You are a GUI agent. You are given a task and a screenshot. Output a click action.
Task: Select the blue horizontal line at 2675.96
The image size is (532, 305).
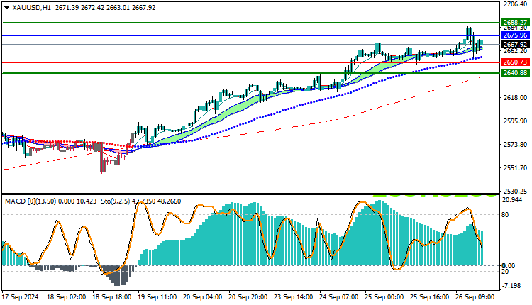pyautogui.click(x=251, y=35)
